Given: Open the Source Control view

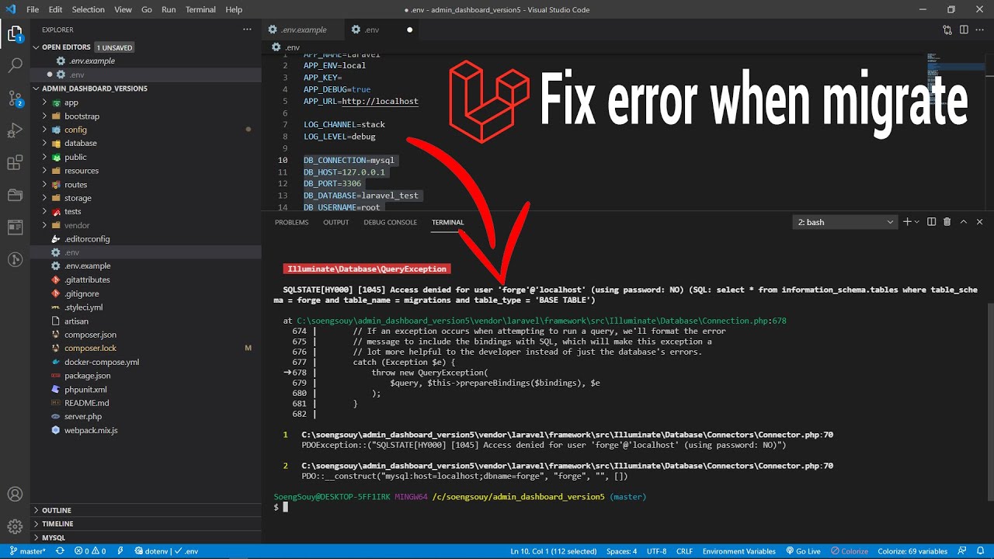Looking at the screenshot, I should click(x=15, y=98).
